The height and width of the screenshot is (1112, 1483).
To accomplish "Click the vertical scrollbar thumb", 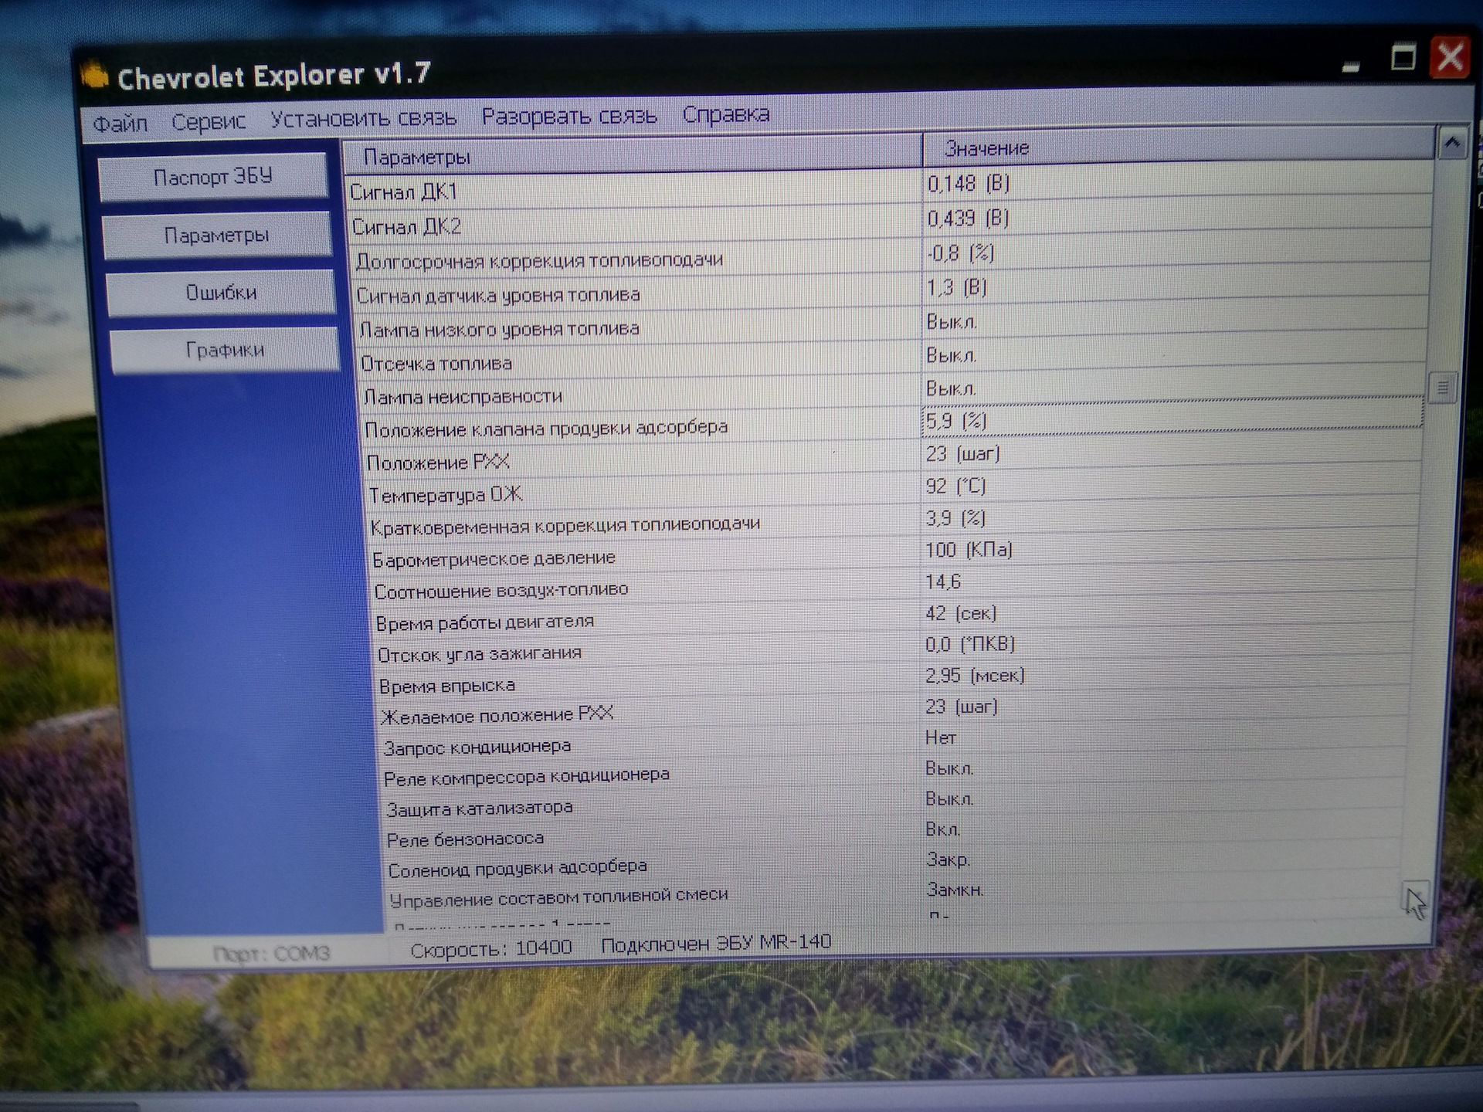I will (1442, 388).
